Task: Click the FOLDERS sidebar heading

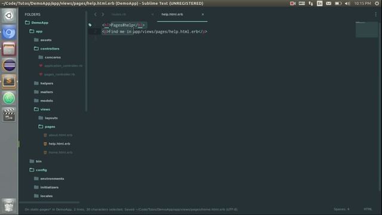Action: click(32, 14)
